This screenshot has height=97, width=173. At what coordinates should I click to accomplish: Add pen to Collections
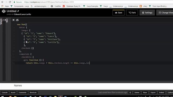tap(170, 93)
